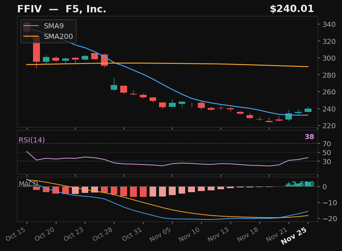
Task: Click the 'Oct 15' date label
Action: pos(16,234)
